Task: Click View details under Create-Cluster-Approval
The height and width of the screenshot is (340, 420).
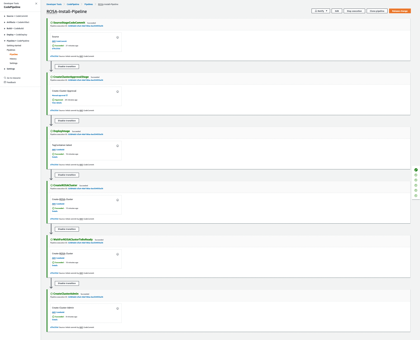Action: tap(57, 103)
